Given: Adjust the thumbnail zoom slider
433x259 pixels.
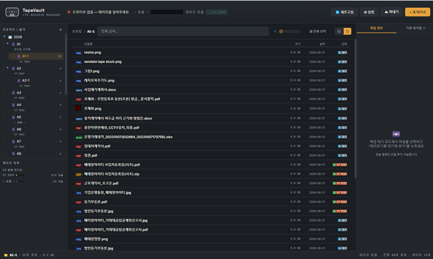Looking at the screenshot, I should click(x=290, y=31).
